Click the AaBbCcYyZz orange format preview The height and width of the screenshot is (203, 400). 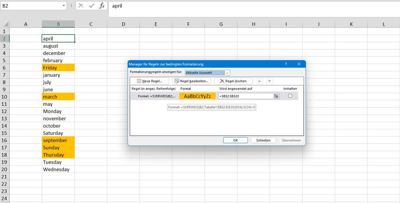pyautogui.click(x=197, y=96)
